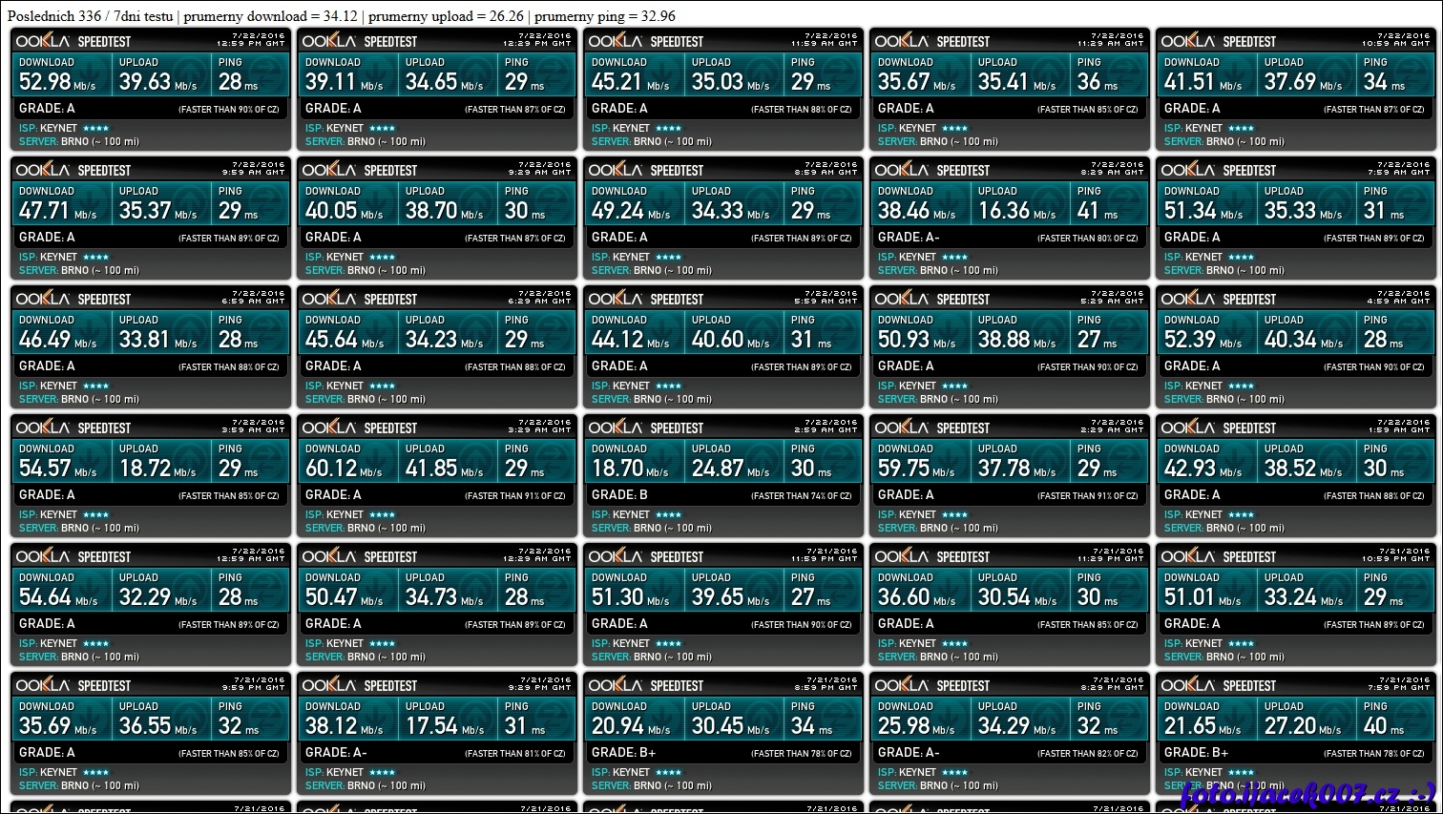Image resolution: width=1443 pixels, height=814 pixels.
Task: Select the result with 16.36 Mb/s upload
Action: coord(1010,219)
